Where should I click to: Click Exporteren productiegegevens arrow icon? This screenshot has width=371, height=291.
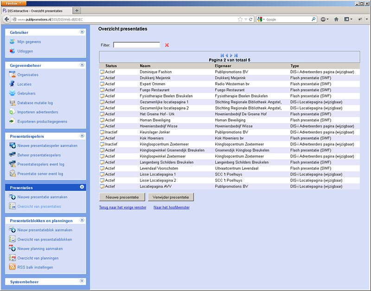(12, 122)
